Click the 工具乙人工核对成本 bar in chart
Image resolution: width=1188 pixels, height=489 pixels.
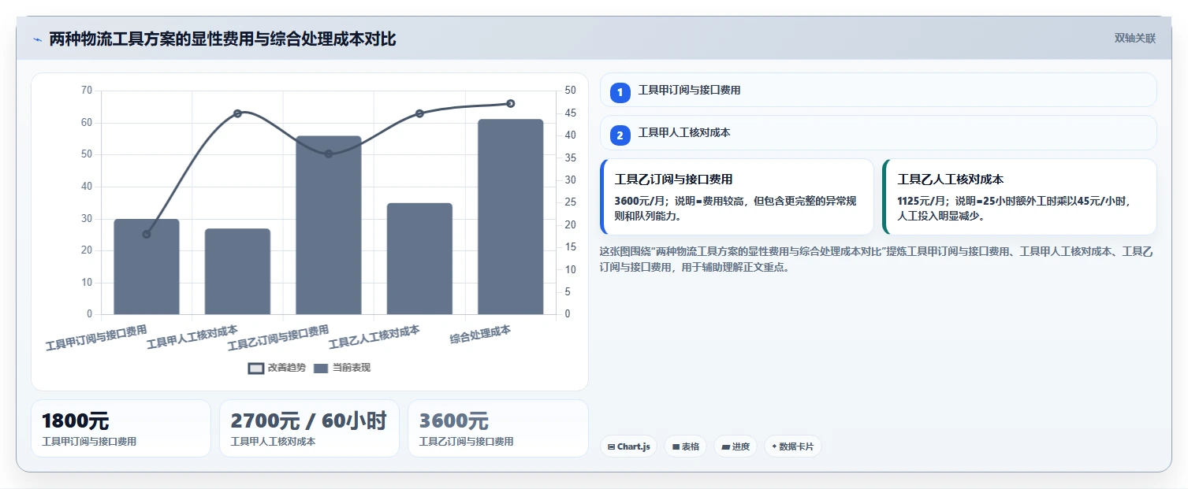coord(419,259)
